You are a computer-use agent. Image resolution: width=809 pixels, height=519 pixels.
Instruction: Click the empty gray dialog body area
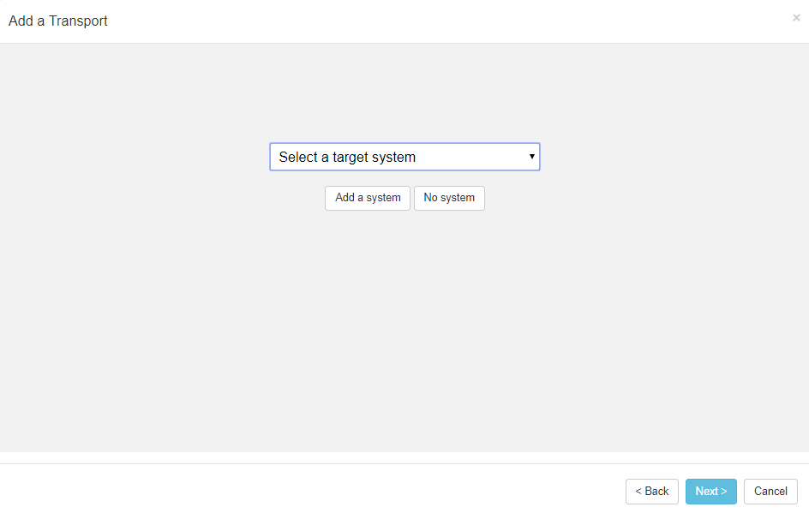click(404, 334)
